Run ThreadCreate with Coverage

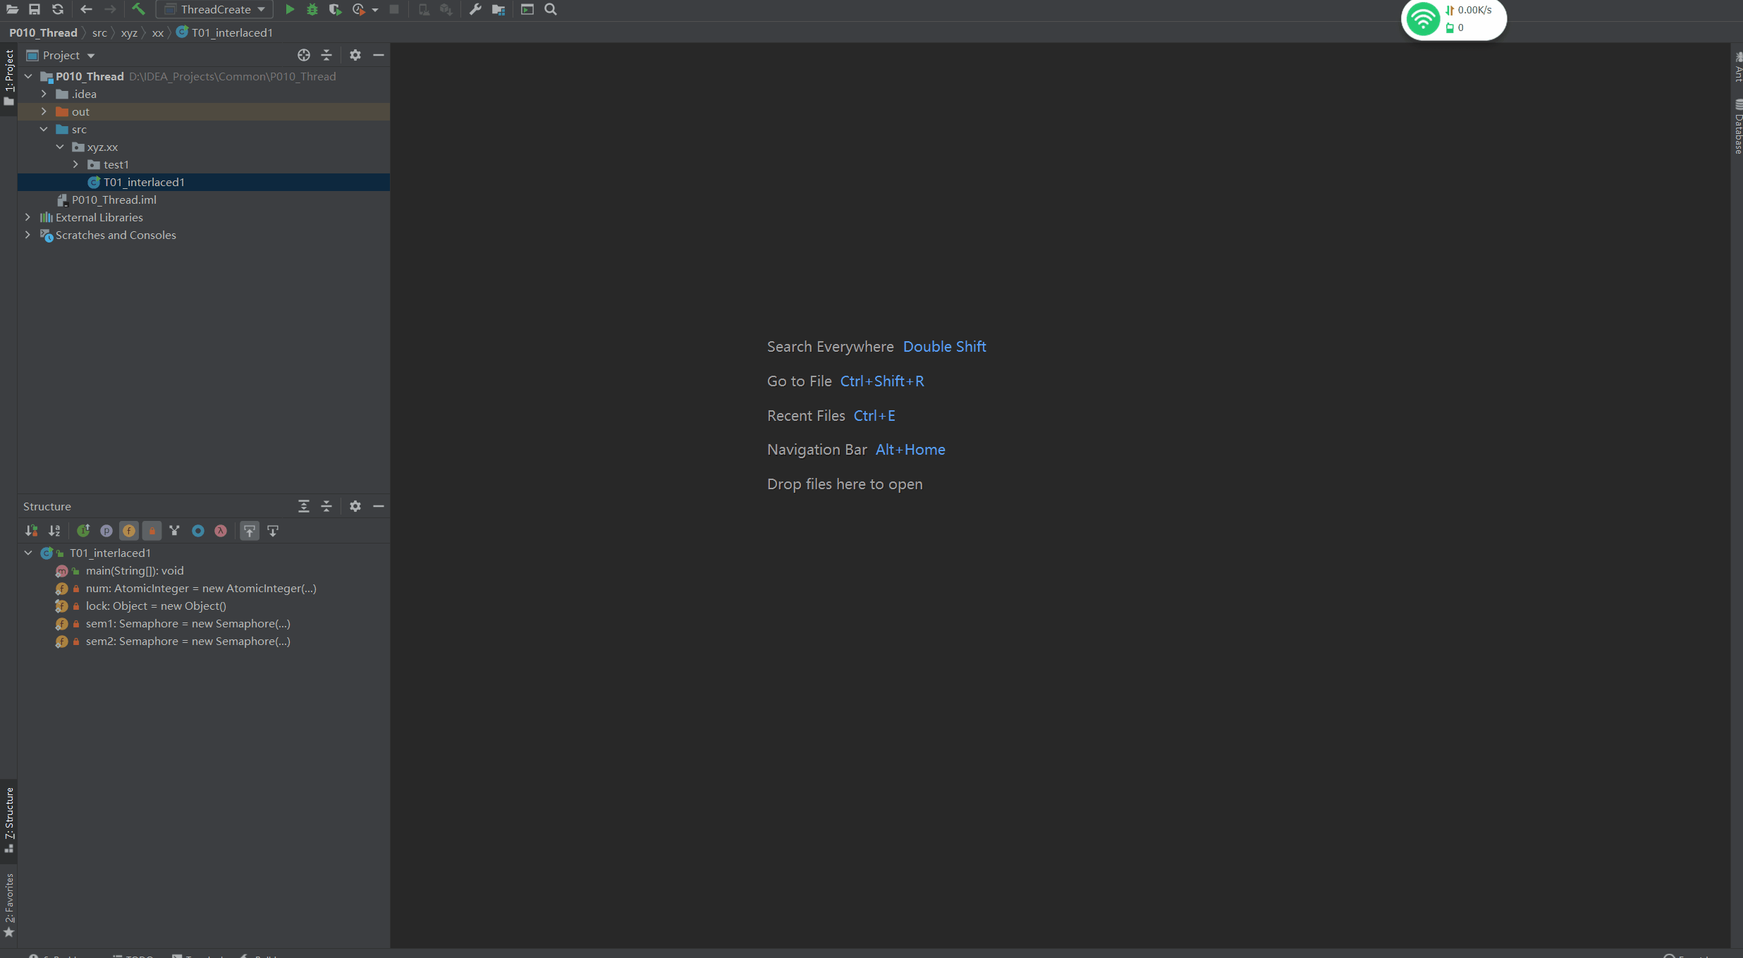tap(335, 9)
